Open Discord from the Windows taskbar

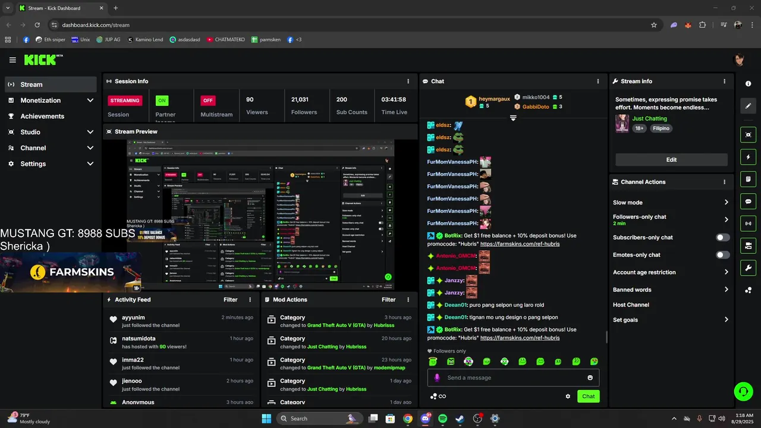tap(425, 418)
